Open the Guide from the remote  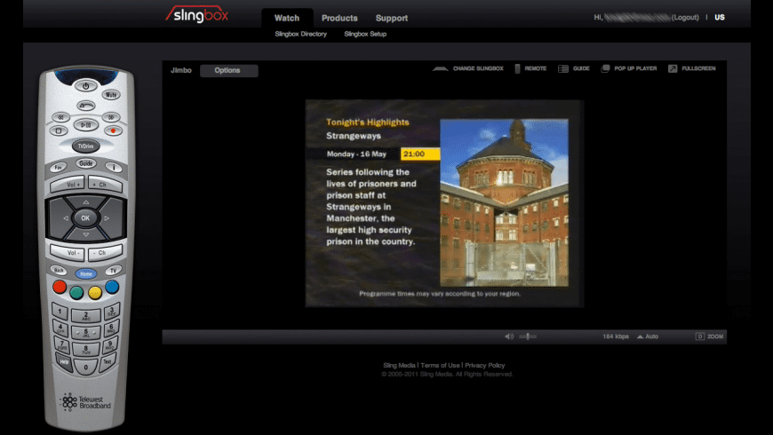pyautogui.click(x=86, y=163)
